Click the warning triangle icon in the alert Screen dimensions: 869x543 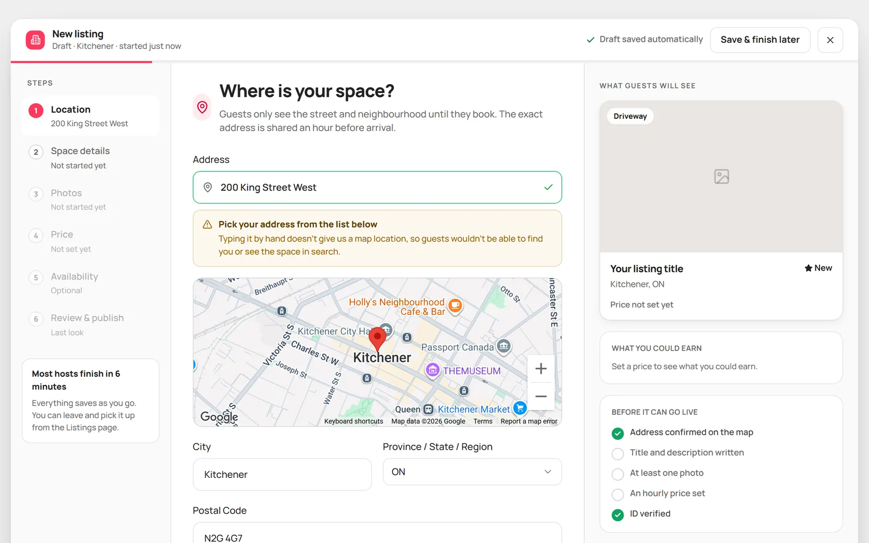(207, 224)
